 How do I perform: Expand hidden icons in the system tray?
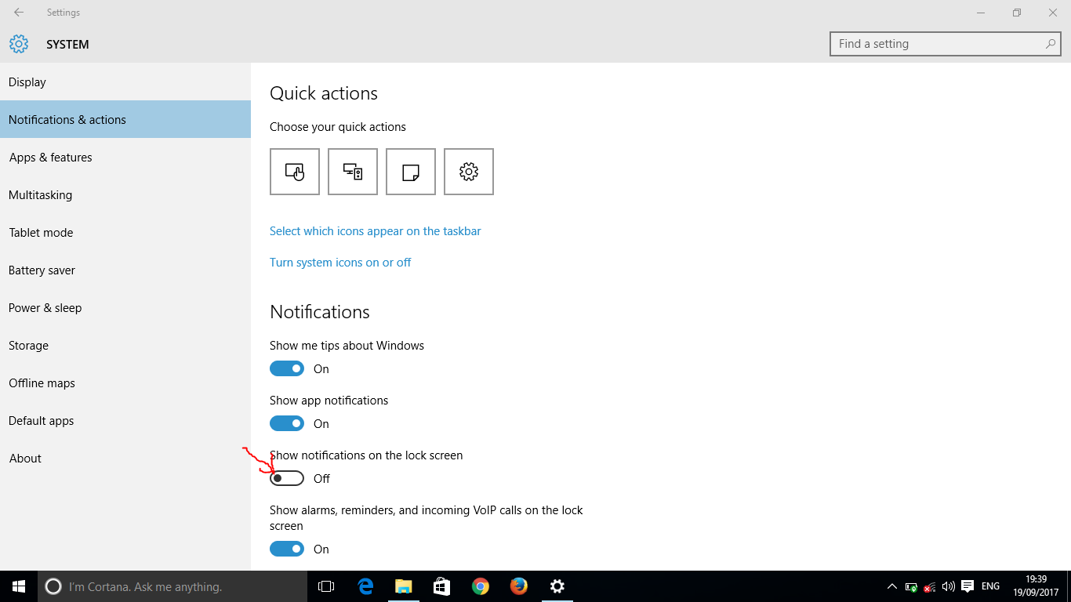[x=892, y=586]
